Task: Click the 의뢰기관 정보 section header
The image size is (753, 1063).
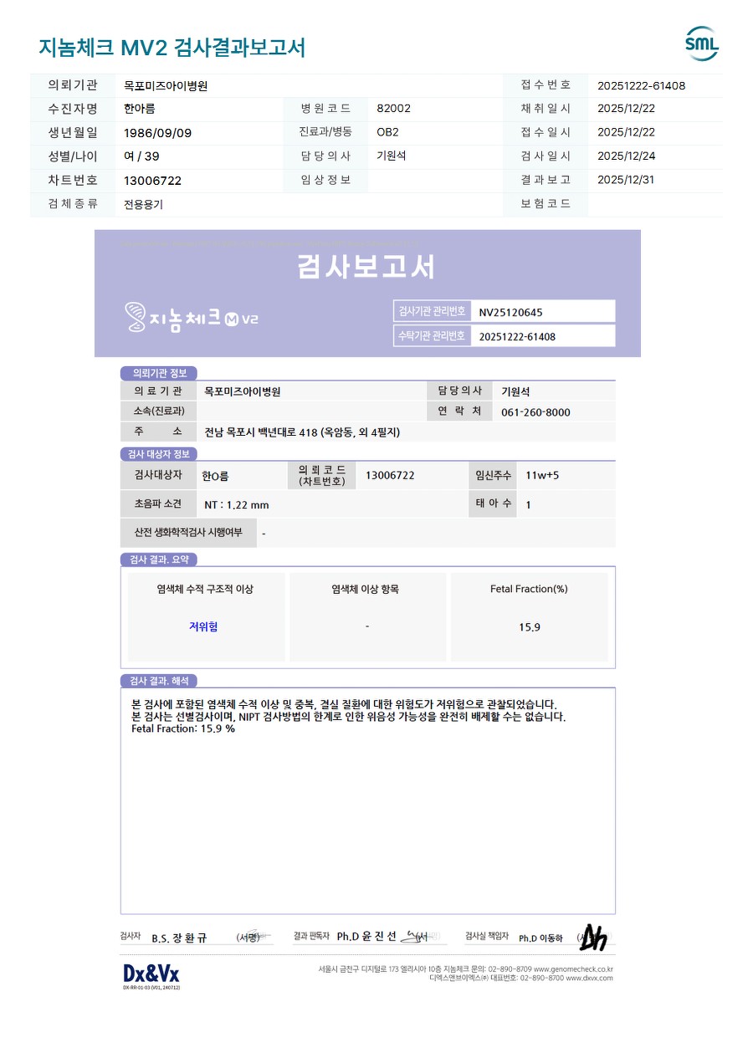Action: (x=159, y=373)
